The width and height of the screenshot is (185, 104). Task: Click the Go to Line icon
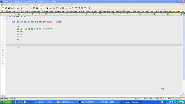pos(57,8)
